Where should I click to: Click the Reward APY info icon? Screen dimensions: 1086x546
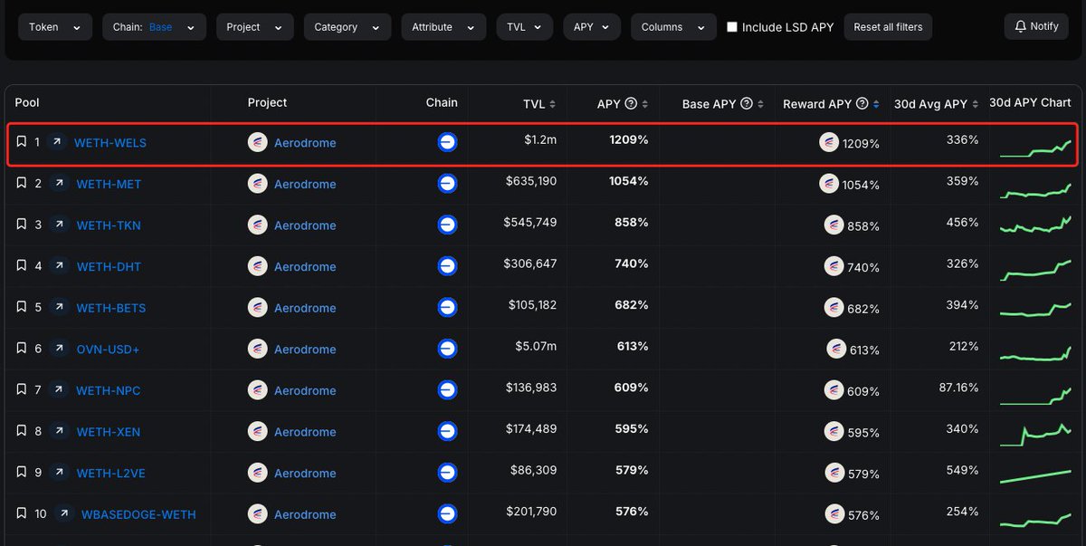(862, 102)
